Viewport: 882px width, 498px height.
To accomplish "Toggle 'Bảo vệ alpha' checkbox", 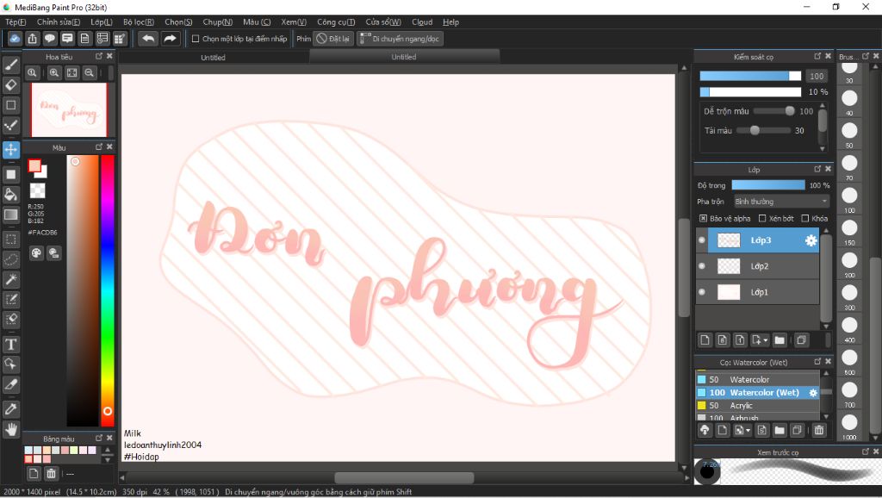I will [x=703, y=218].
